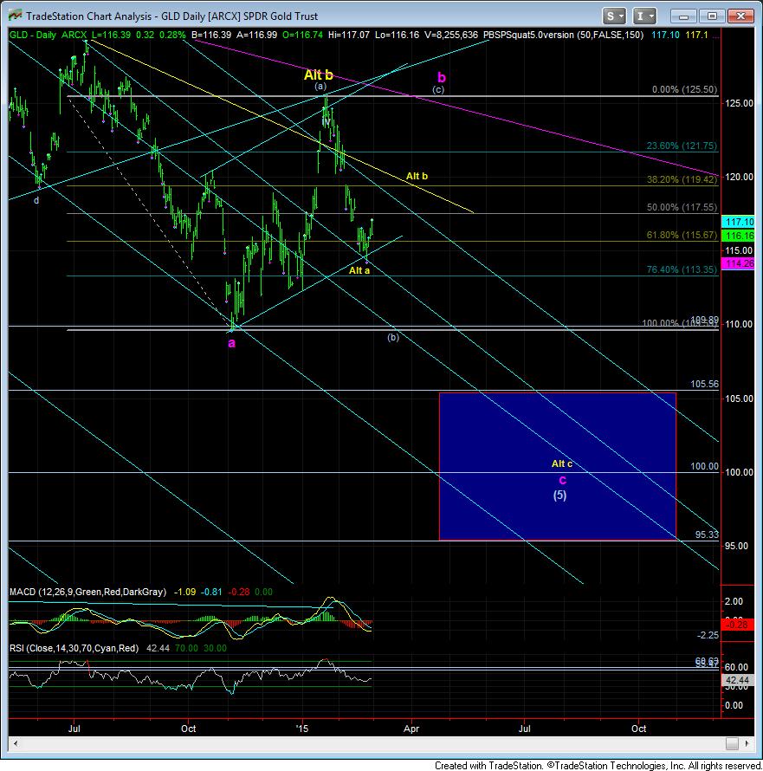Minimize the Chart Analysis window

point(684,16)
